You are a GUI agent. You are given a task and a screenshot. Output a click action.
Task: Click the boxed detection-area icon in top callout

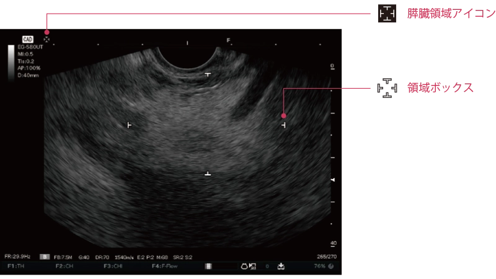pos(387,14)
